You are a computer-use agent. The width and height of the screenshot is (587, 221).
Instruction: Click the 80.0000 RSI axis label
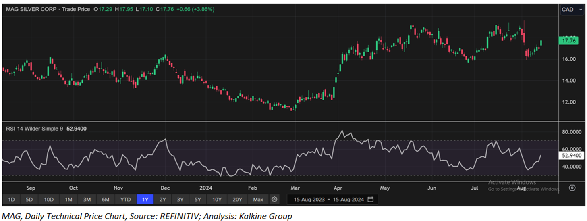572,132
